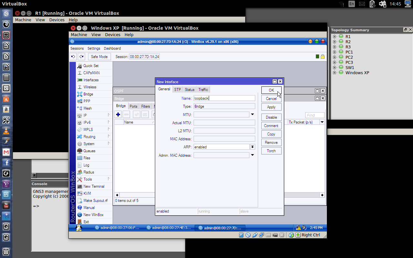This screenshot has width=413, height=258.
Task: Open CAPsMAN from WinBox sidebar
Action: 91,73
